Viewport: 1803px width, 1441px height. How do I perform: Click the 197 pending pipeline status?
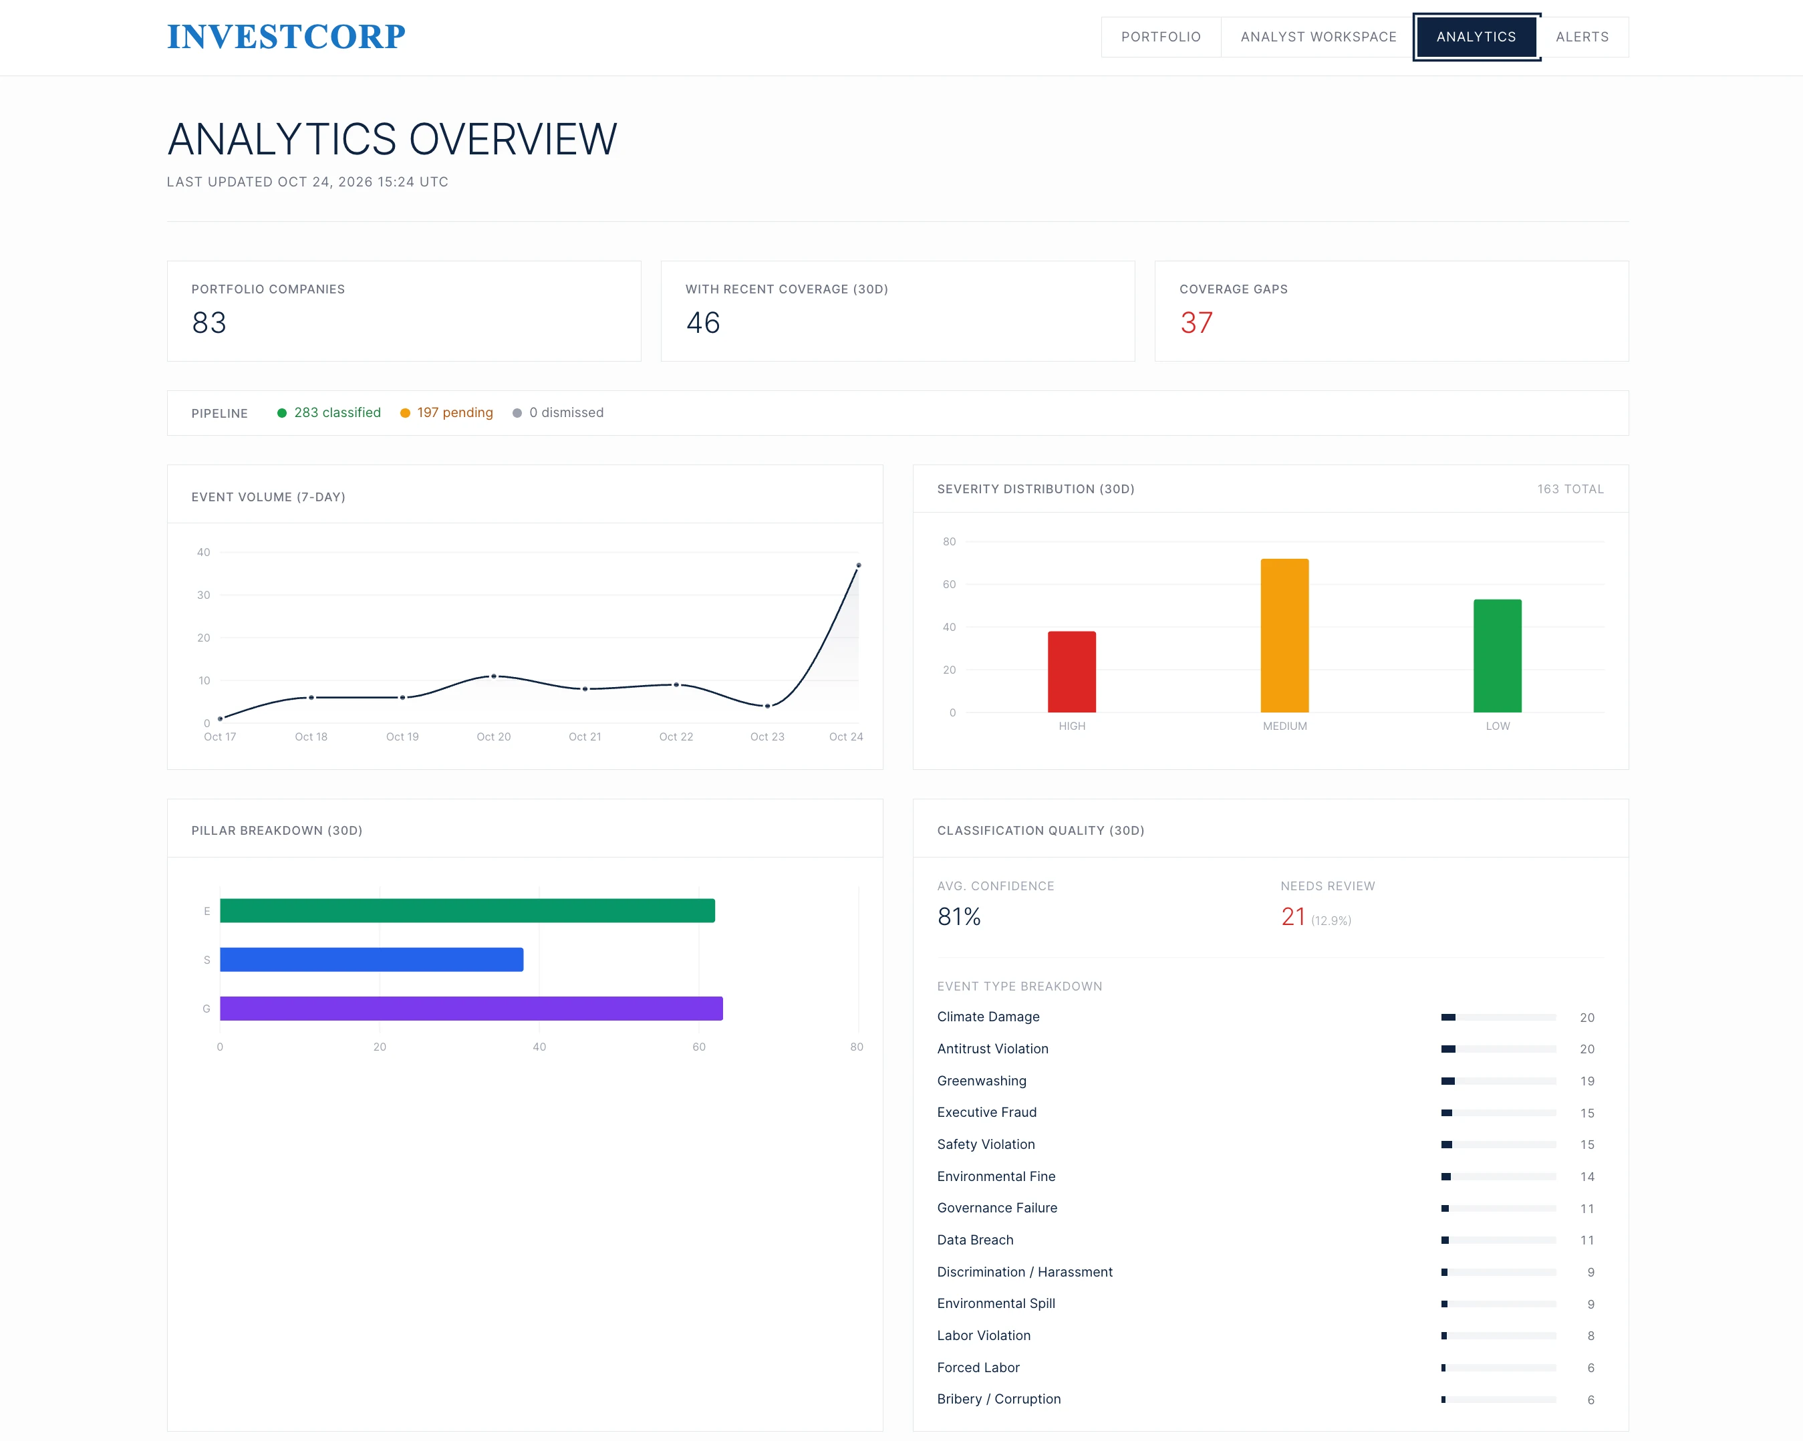tap(446, 412)
